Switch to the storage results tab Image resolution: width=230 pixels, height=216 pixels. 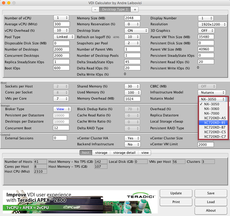click(101, 153)
